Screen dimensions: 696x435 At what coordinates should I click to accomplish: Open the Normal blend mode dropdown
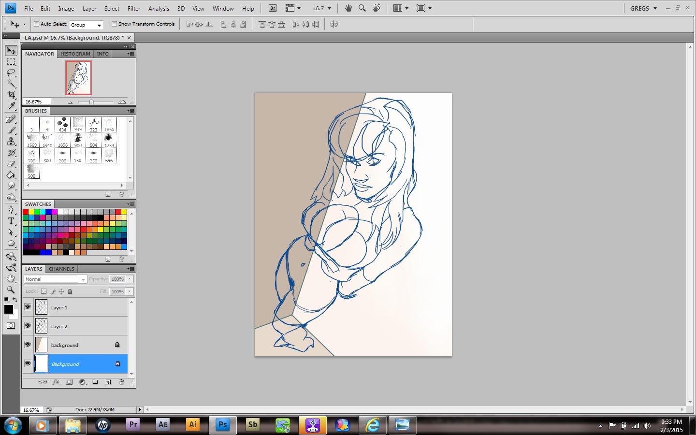pos(55,279)
